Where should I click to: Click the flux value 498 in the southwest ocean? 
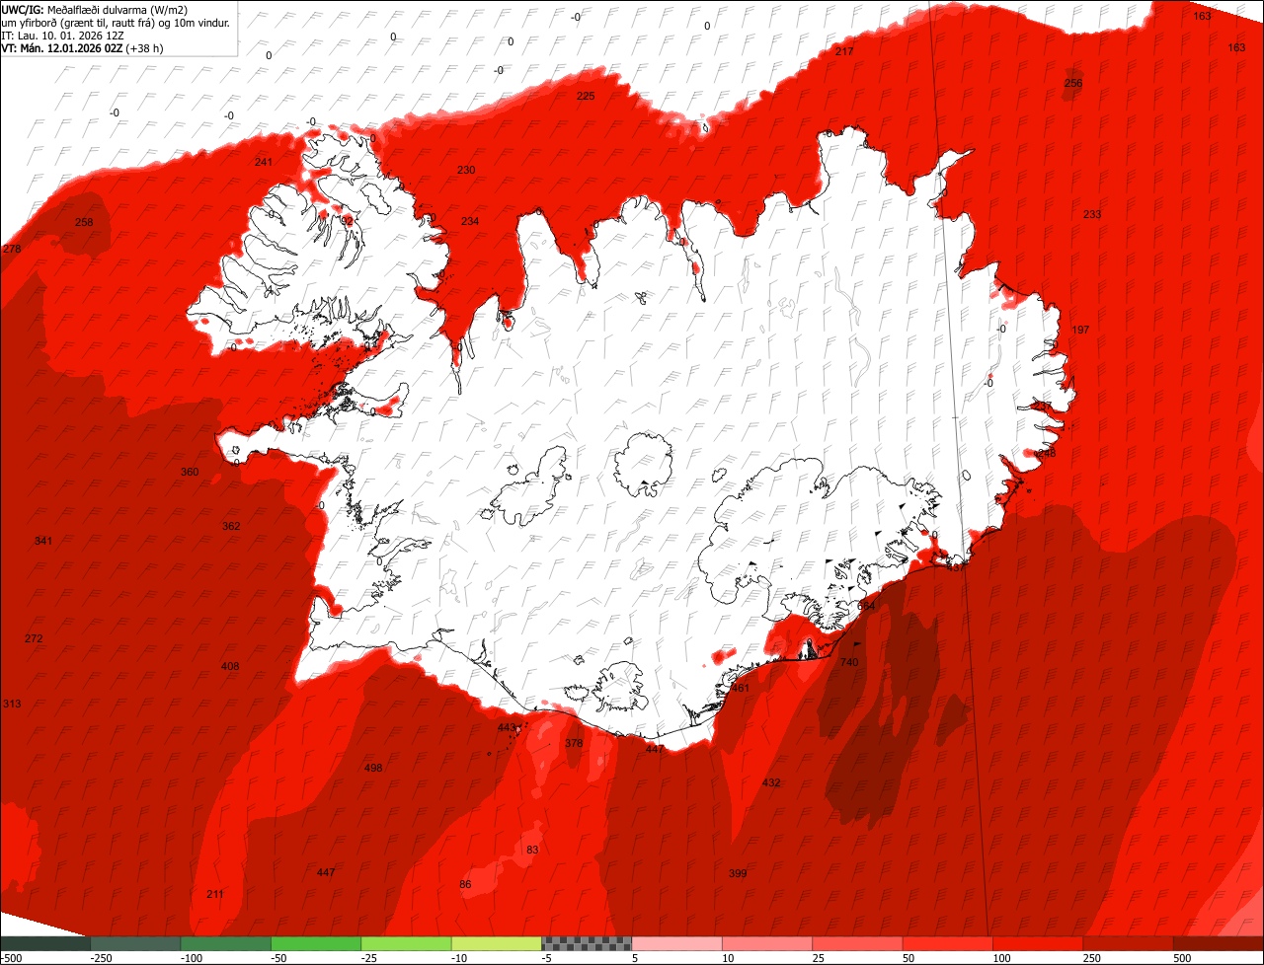pos(373,768)
